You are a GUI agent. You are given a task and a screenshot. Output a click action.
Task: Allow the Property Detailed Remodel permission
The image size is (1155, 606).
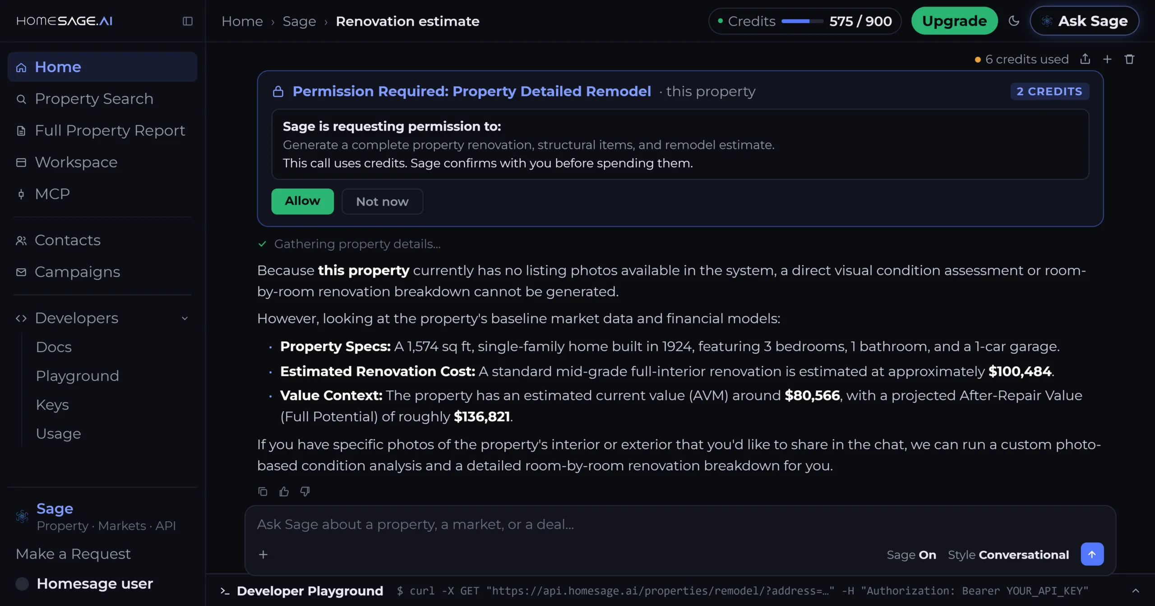coord(302,201)
